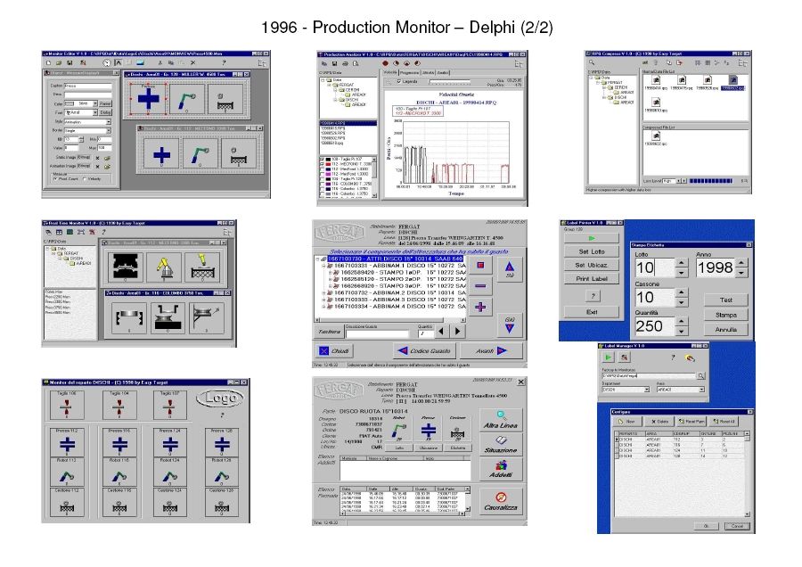Click black press die icon in Real Time Monitor
Viewport: 802px width, 567px height.
(125, 267)
